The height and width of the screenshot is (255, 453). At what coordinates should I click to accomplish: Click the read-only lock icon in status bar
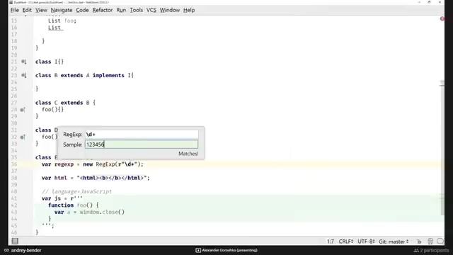pyautogui.click(x=419, y=242)
